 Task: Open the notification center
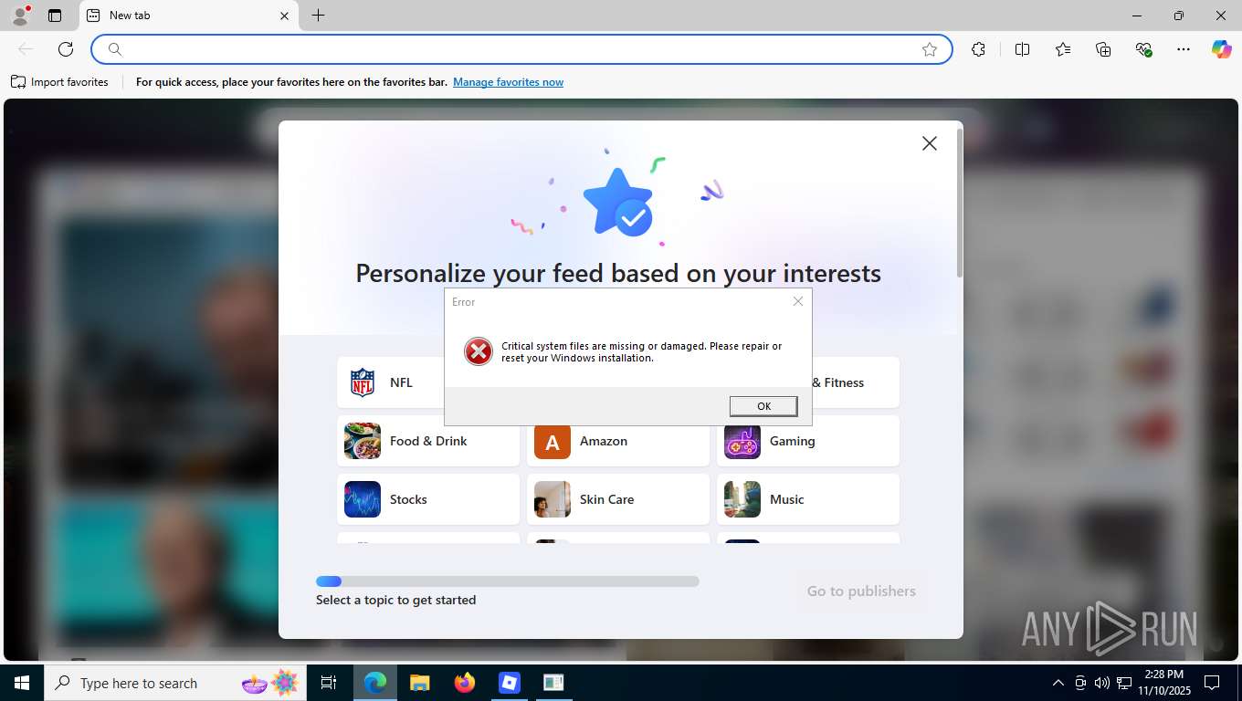pos(1212,683)
